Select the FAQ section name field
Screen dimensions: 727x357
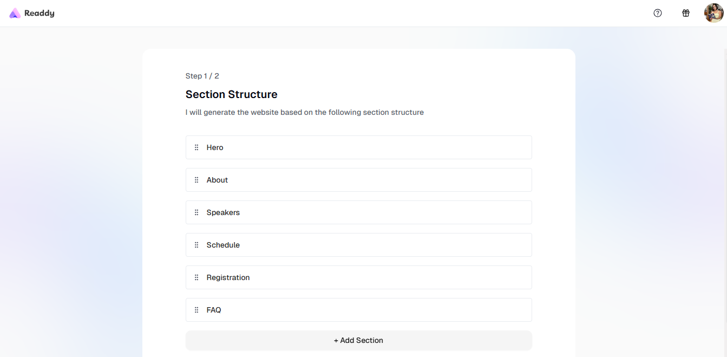tap(363, 310)
